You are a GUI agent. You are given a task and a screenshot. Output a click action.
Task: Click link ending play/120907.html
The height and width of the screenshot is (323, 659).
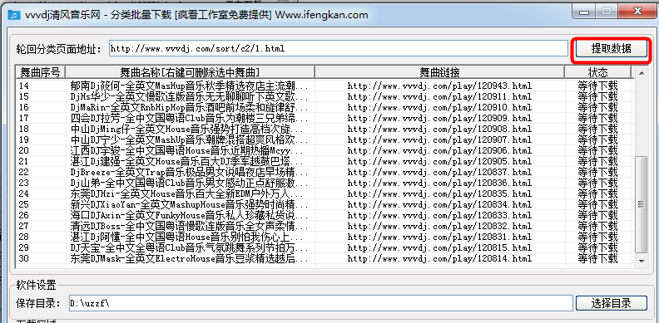[439, 139]
